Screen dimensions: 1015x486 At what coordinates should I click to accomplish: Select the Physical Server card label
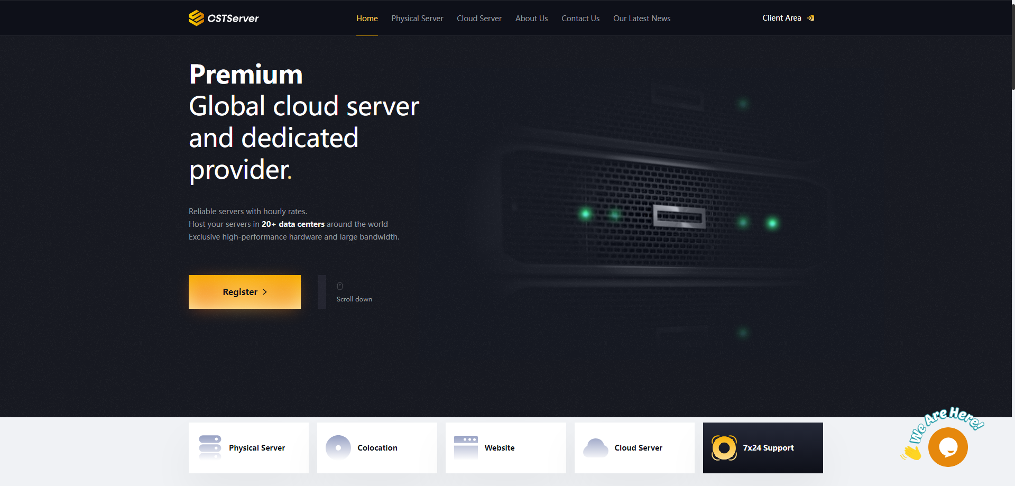click(x=257, y=448)
